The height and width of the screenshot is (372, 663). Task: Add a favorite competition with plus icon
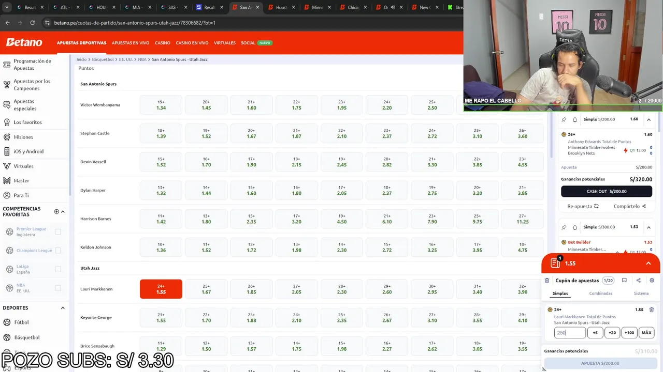tap(56, 211)
